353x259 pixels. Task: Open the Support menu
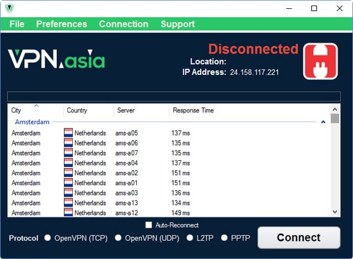pos(178,24)
